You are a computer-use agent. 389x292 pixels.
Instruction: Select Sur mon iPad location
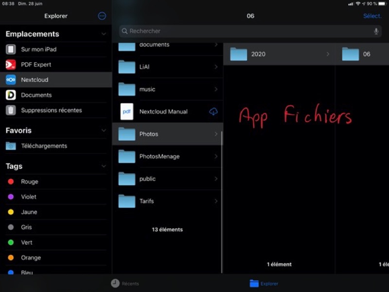(x=38, y=49)
